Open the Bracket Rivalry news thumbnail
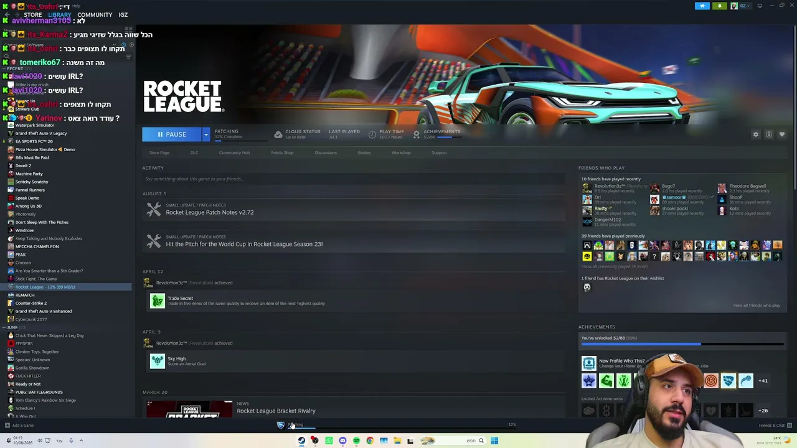797x448 pixels. (189, 409)
